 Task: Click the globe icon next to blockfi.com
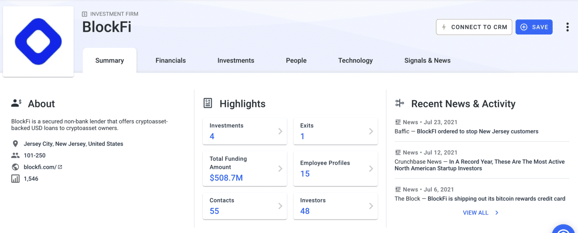coord(15,167)
